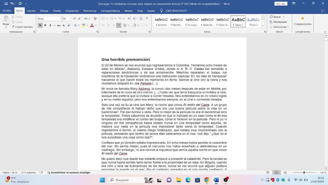Click the yellow text highlight color button
328x185 pixels.
click(84, 25)
